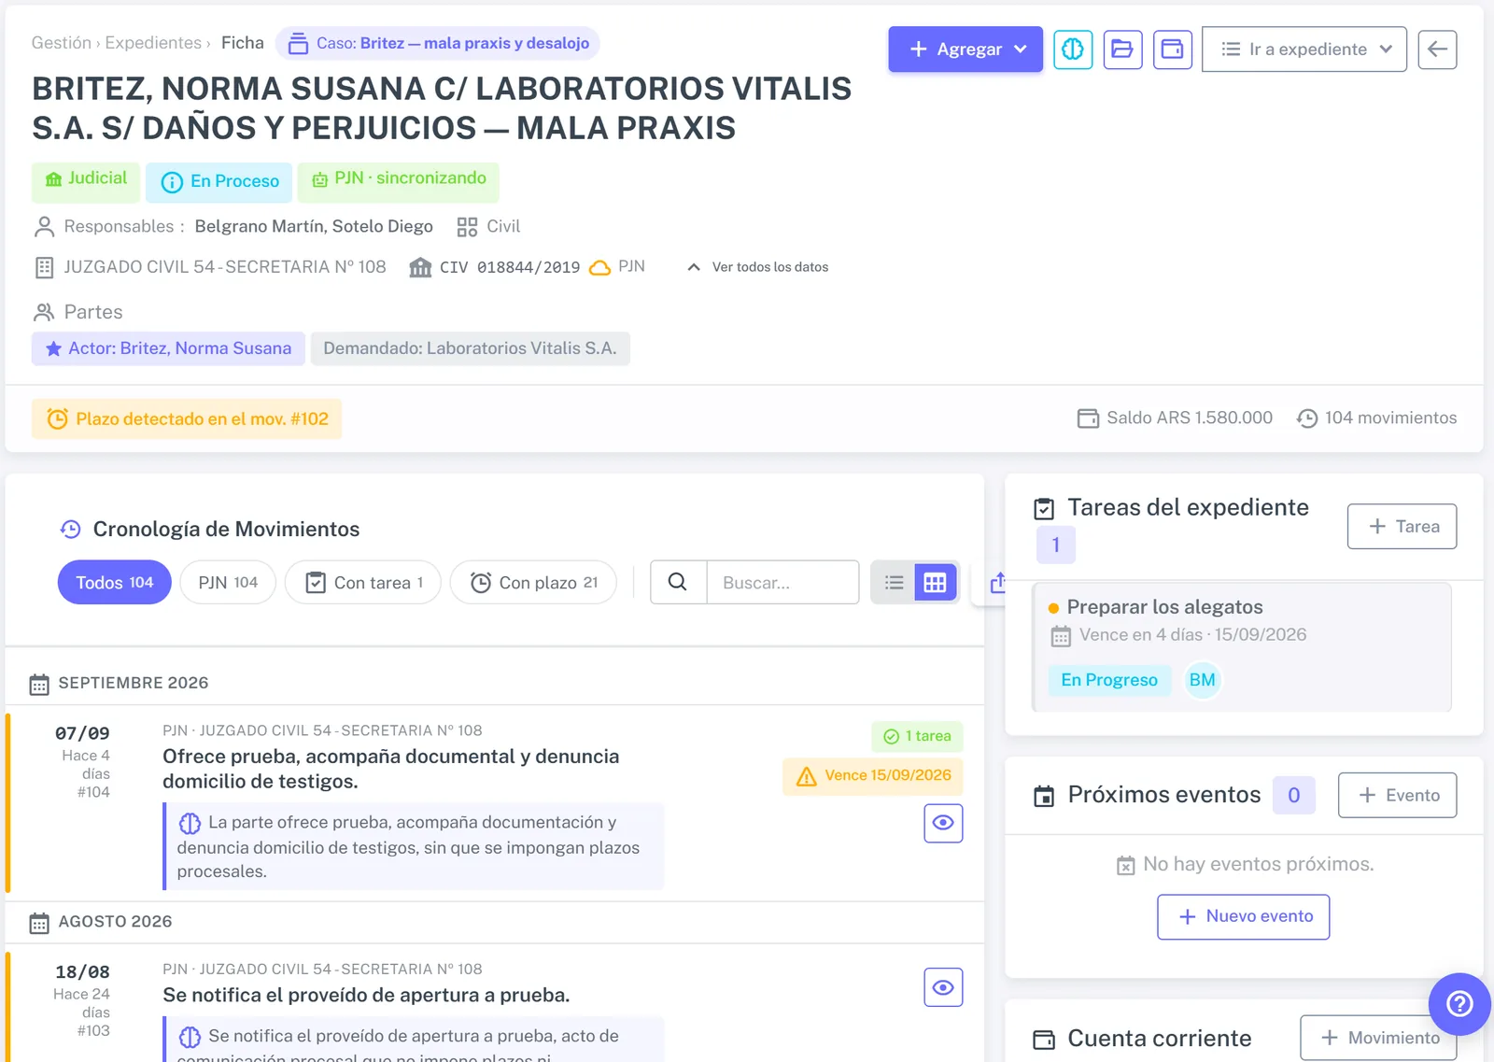Click the SEPTIEMBRE 2026 calendar icon

[39, 685]
